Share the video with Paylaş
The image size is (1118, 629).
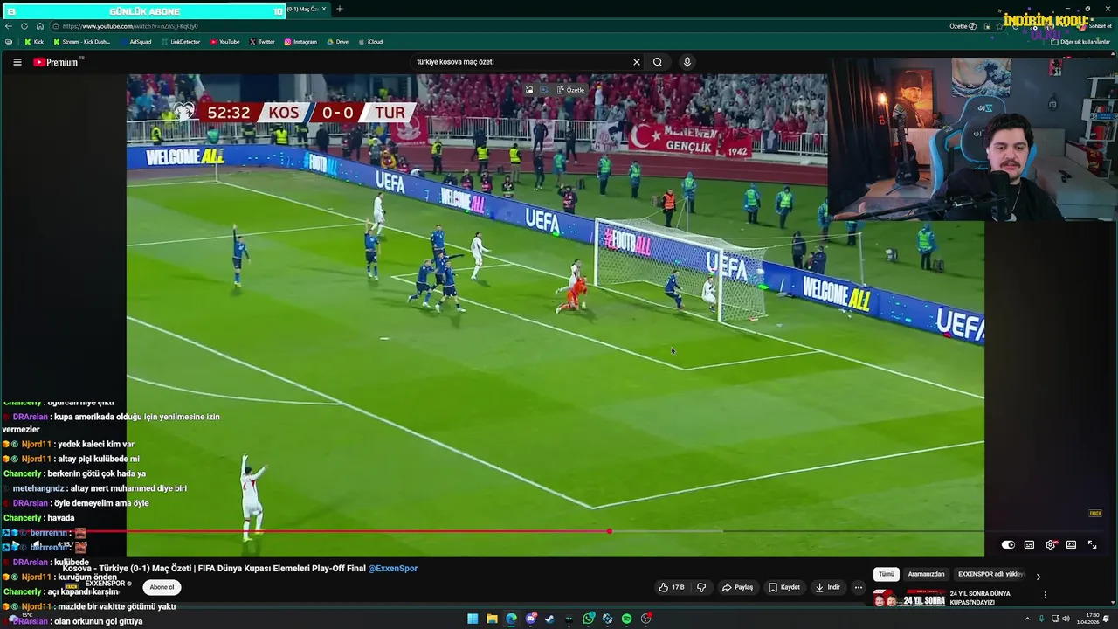click(737, 587)
